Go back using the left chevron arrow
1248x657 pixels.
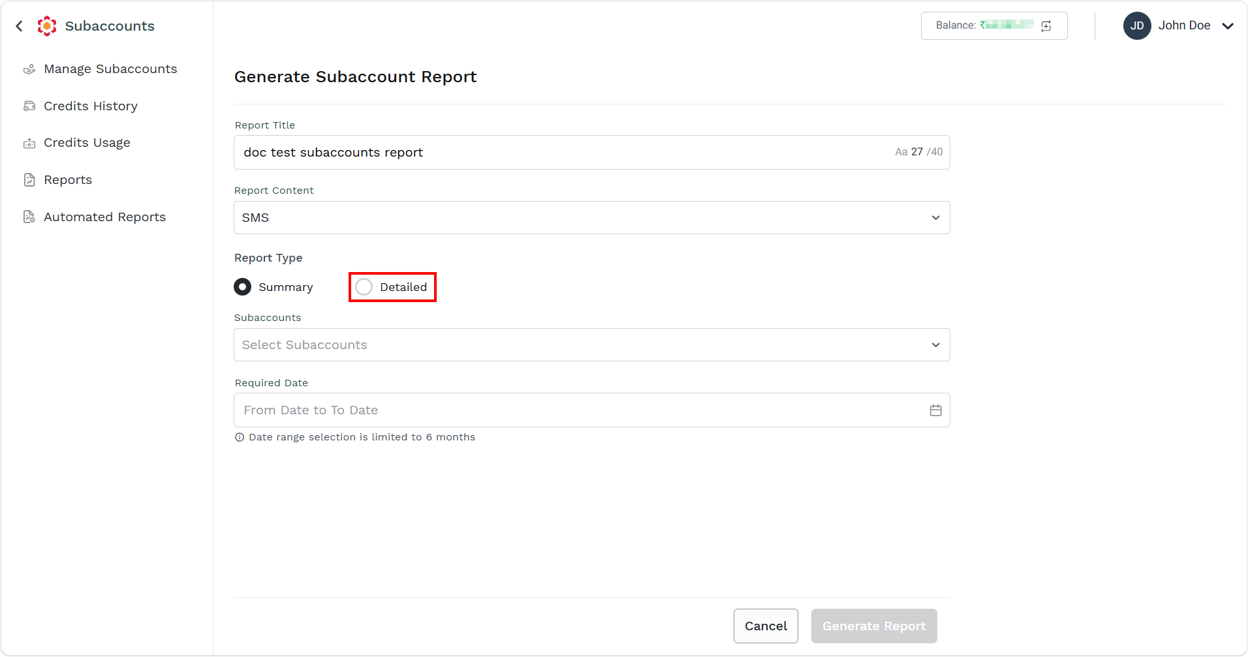(20, 26)
